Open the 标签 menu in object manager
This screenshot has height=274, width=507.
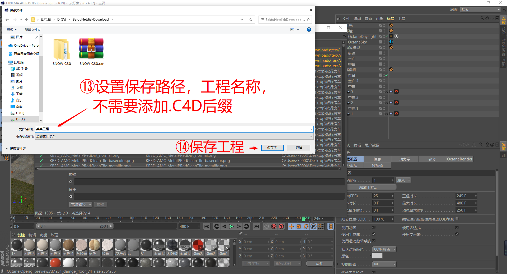click(x=390, y=19)
